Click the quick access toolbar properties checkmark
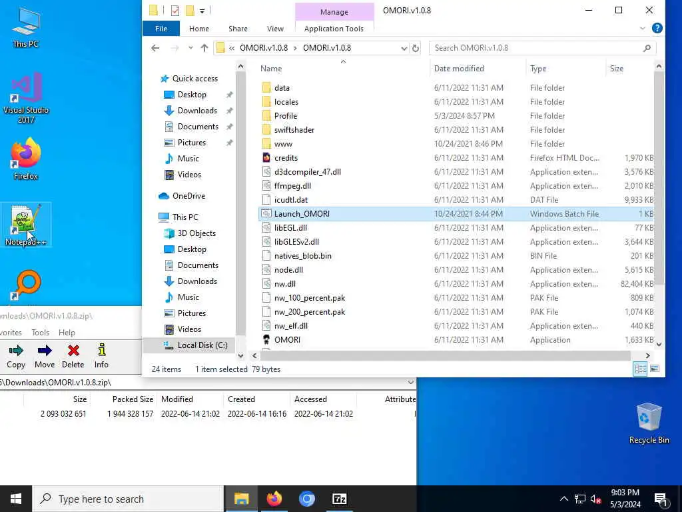 tap(175, 11)
